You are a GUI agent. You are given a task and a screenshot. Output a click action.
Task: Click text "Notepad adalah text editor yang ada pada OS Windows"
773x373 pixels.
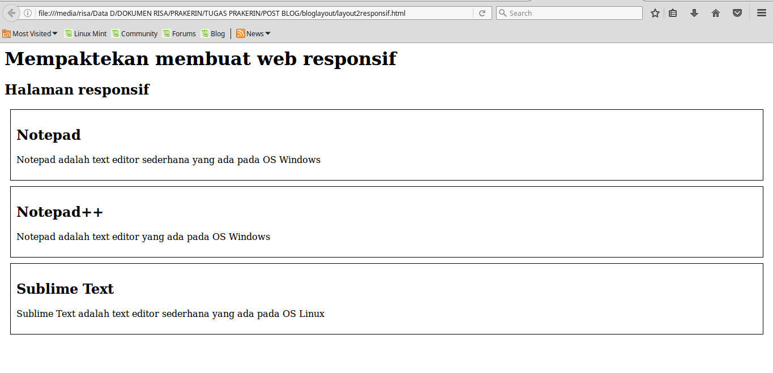[x=143, y=237]
